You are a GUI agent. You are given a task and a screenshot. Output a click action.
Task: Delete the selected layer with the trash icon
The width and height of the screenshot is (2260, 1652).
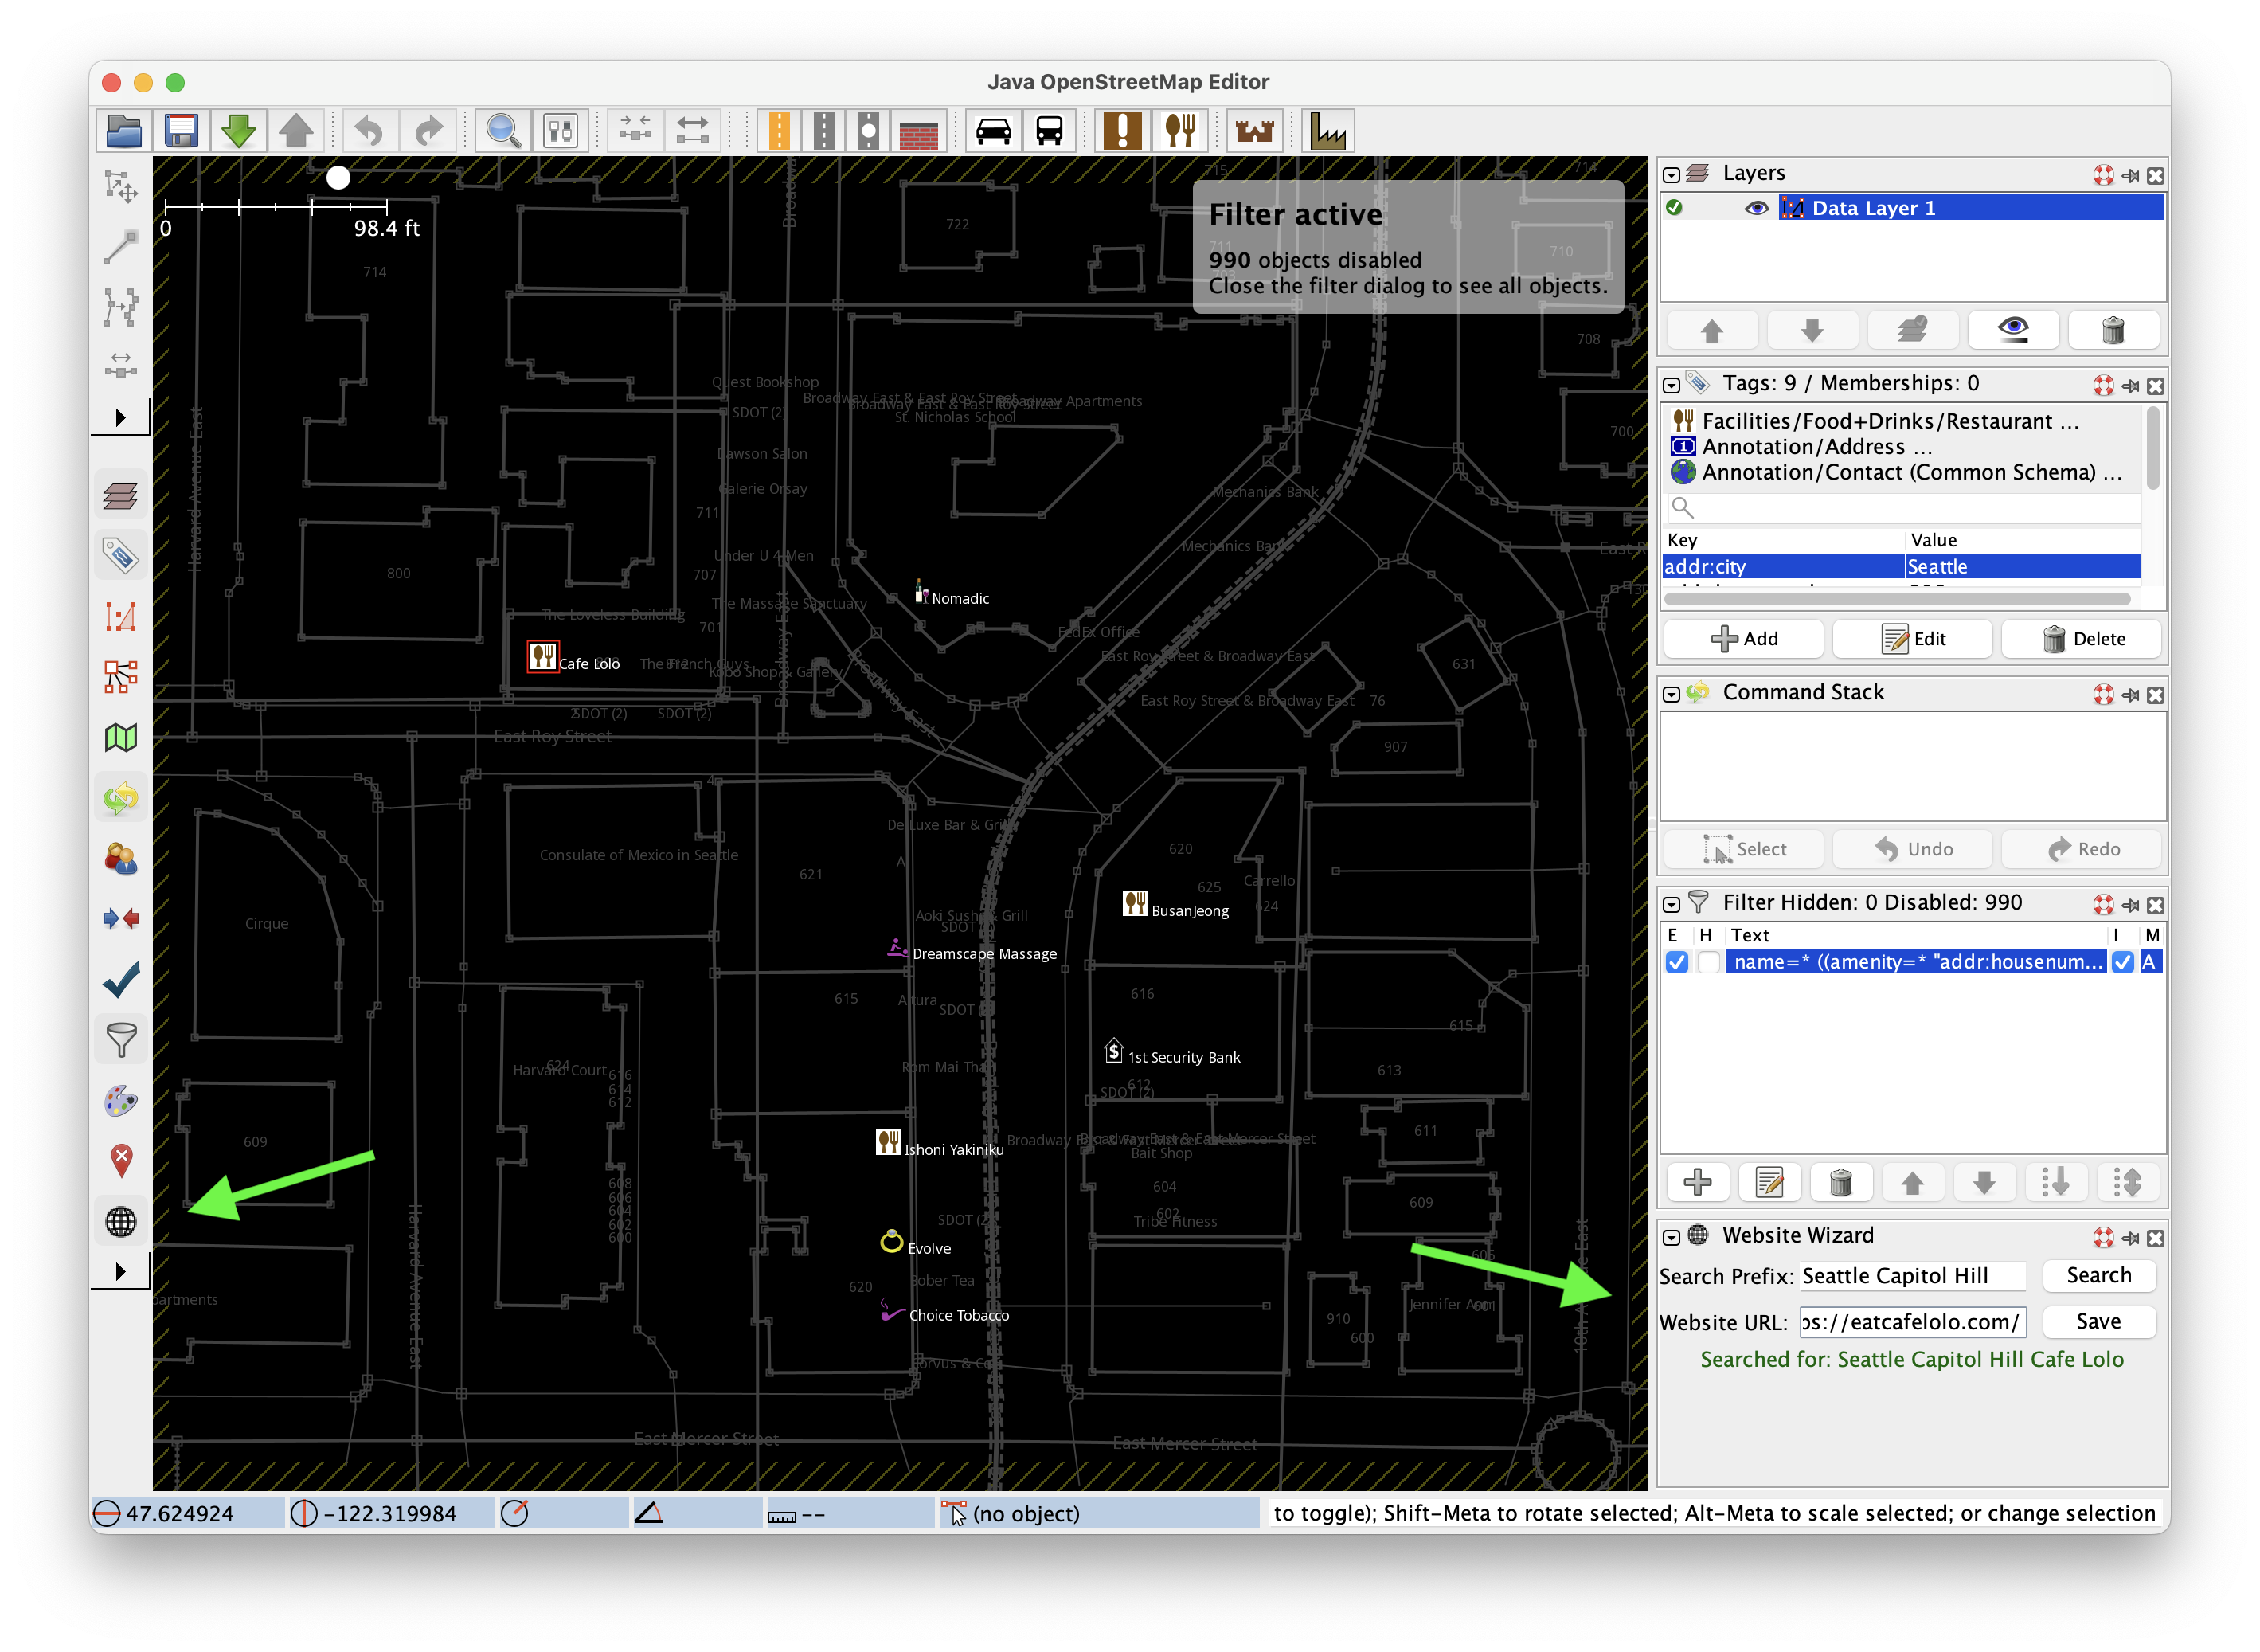coord(2112,330)
